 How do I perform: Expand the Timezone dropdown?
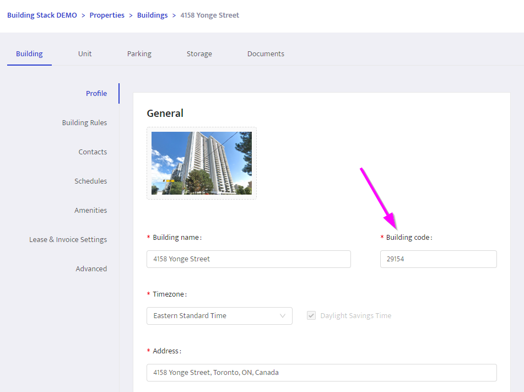pos(219,316)
